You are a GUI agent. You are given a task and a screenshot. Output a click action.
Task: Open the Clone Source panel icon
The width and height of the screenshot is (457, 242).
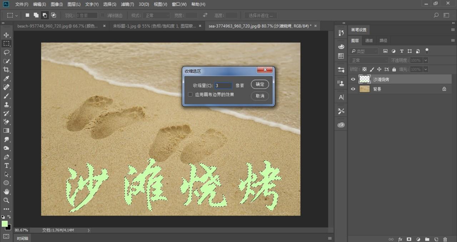point(341,84)
